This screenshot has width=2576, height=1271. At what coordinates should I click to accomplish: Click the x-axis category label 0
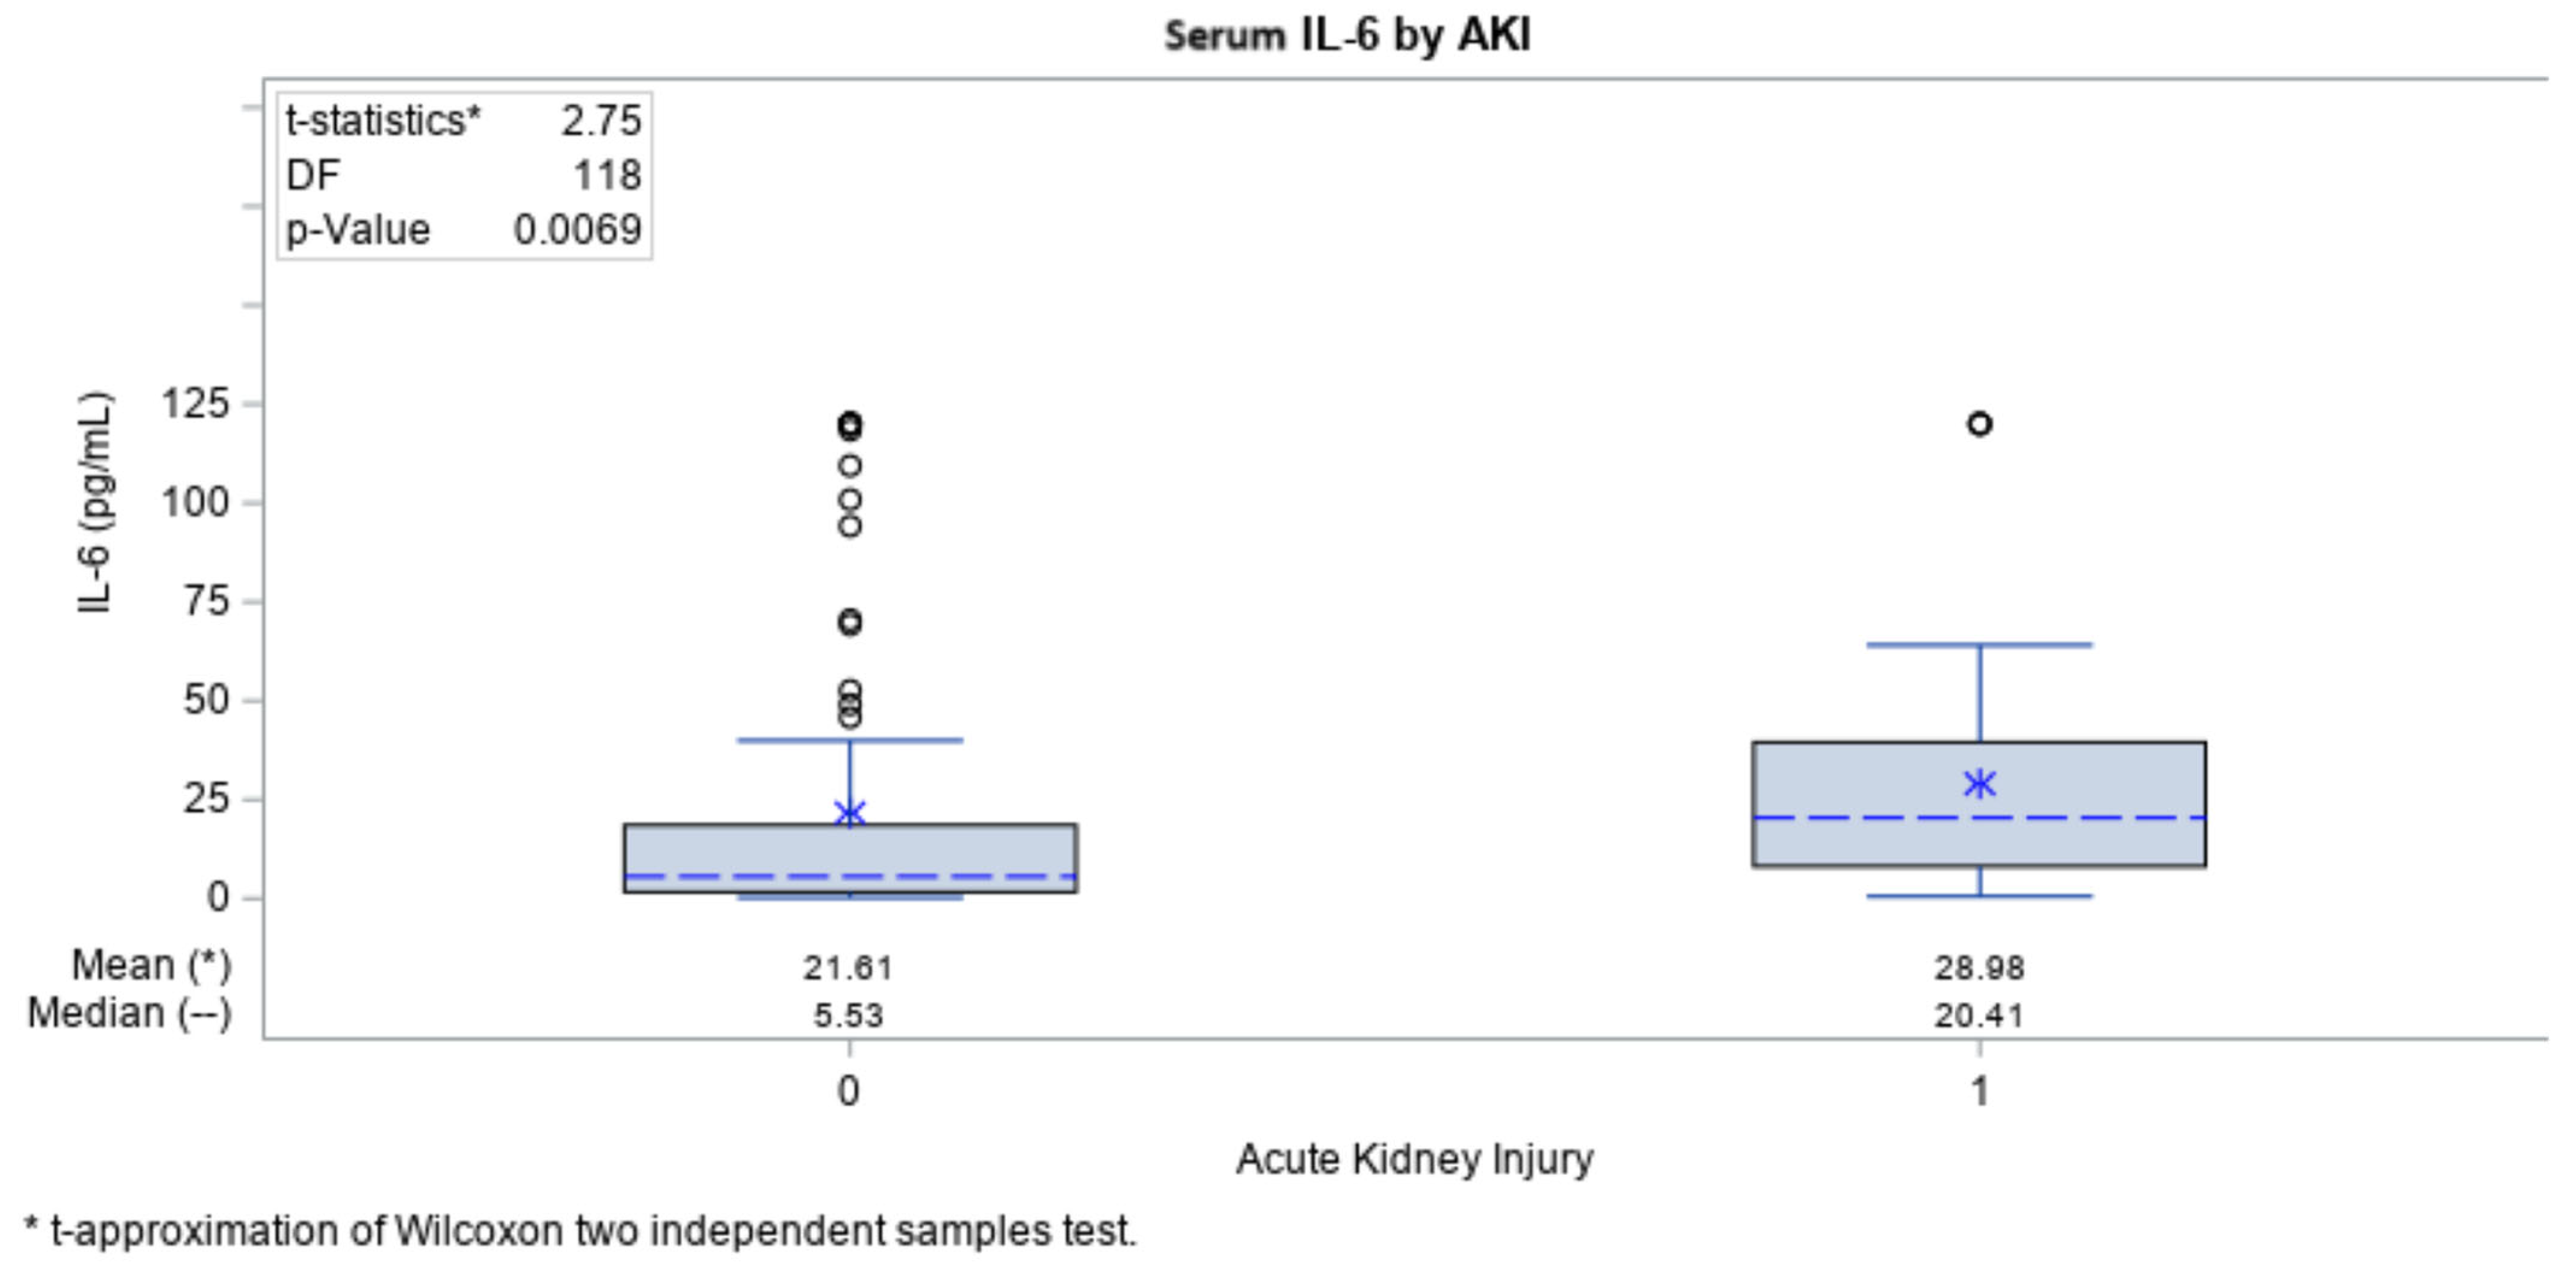tap(848, 1090)
